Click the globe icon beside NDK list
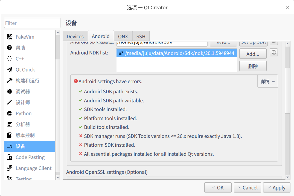The image size is (294, 196). (274, 52)
